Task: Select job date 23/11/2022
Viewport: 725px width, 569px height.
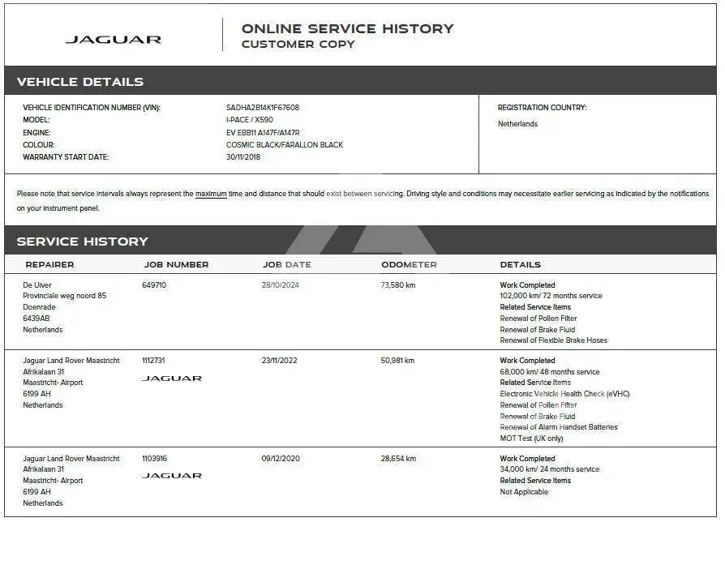Action: [x=279, y=361]
